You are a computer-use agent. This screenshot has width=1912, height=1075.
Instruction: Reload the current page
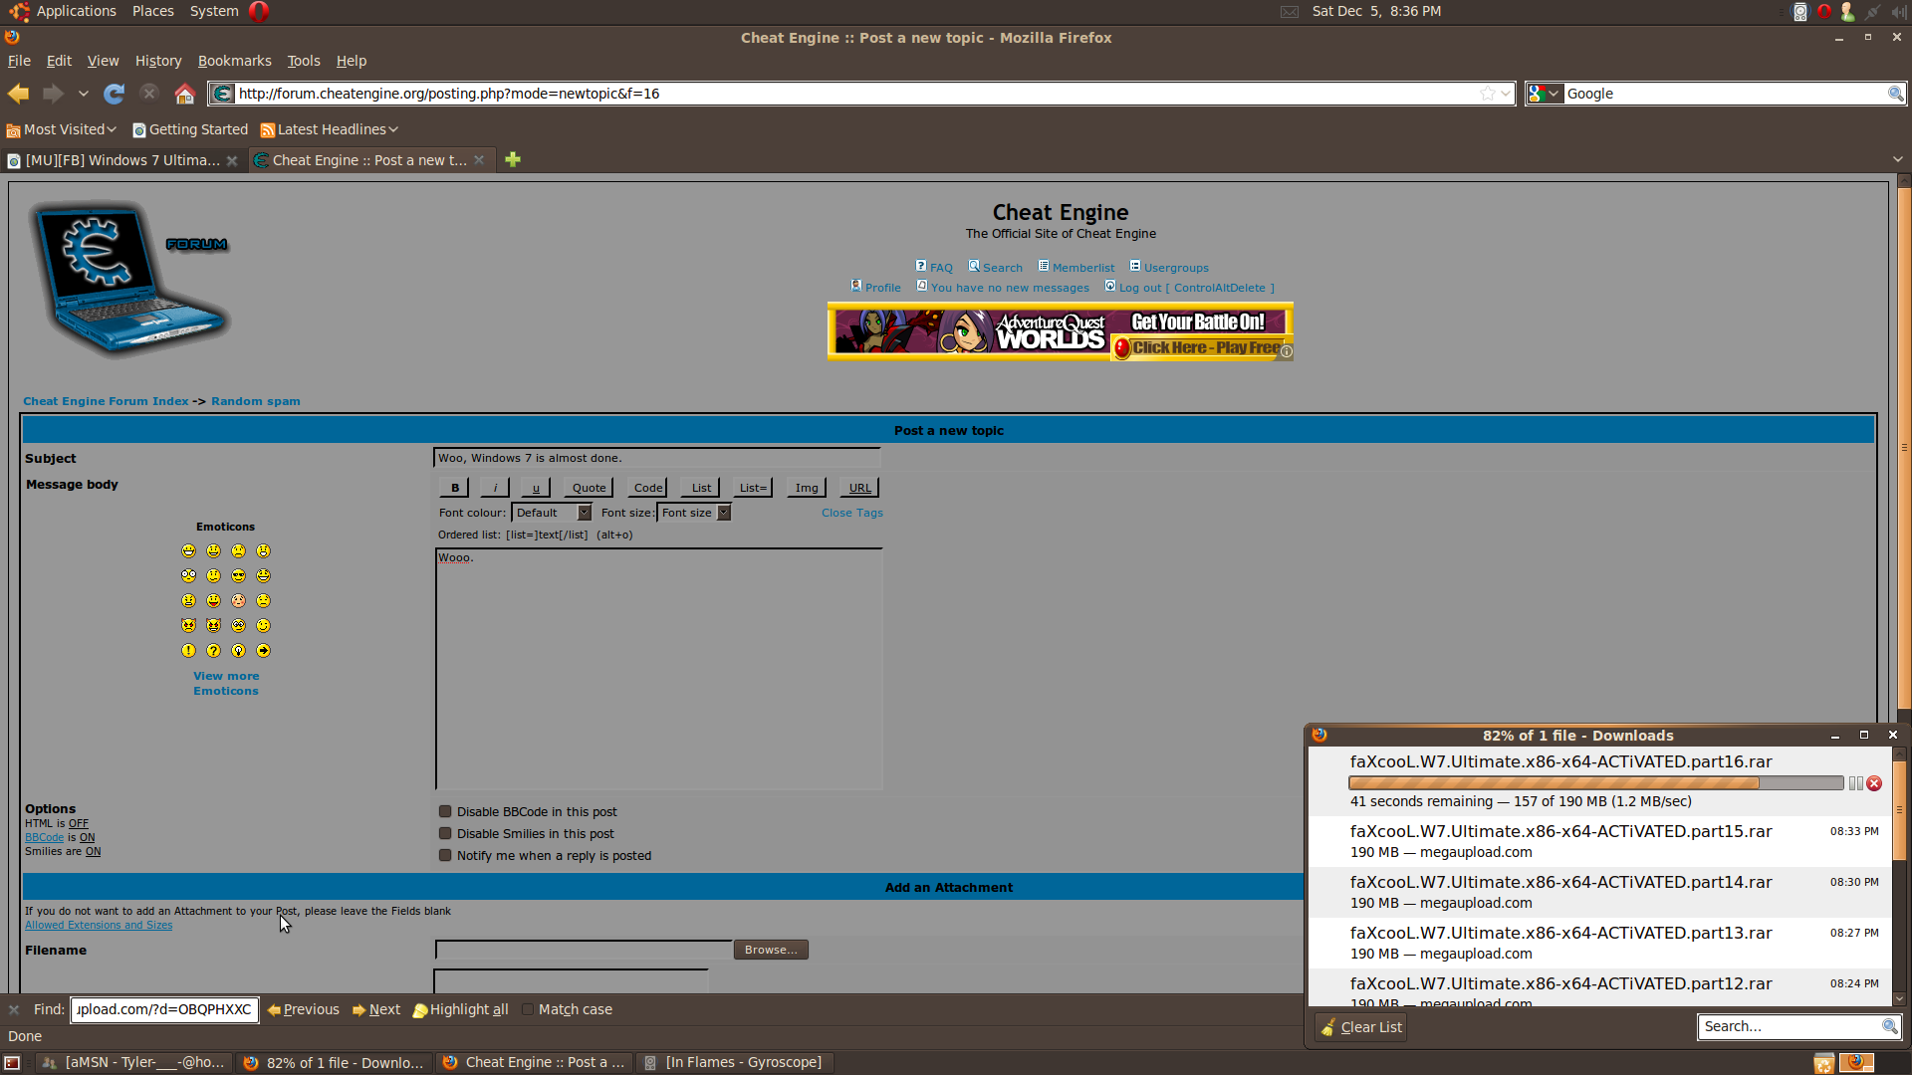114,93
